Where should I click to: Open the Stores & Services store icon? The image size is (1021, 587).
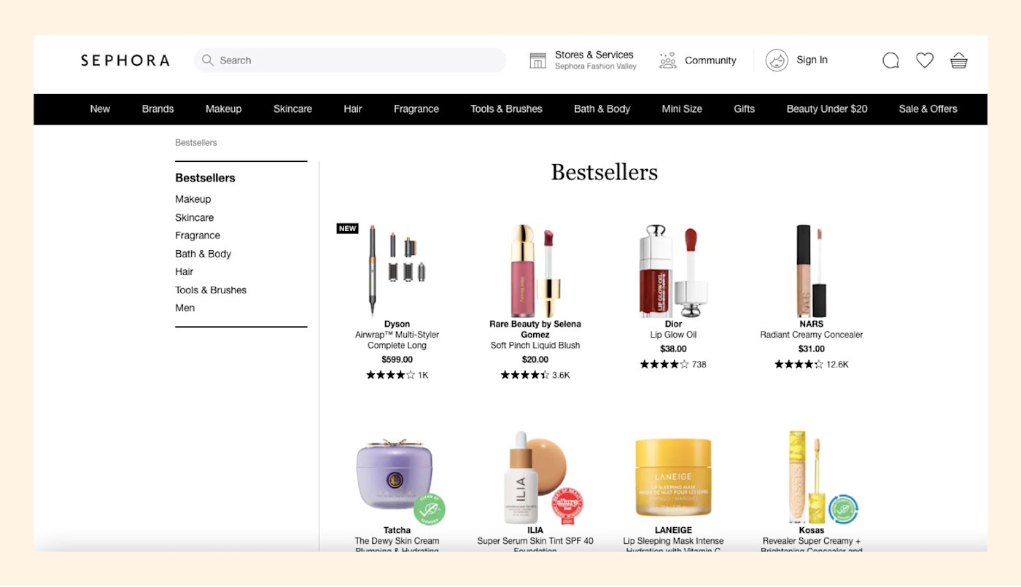pyautogui.click(x=537, y=61)
